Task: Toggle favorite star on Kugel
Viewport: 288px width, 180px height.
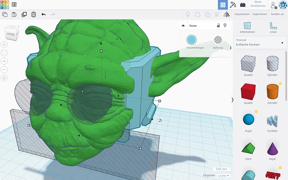Action: coord(256,112)
